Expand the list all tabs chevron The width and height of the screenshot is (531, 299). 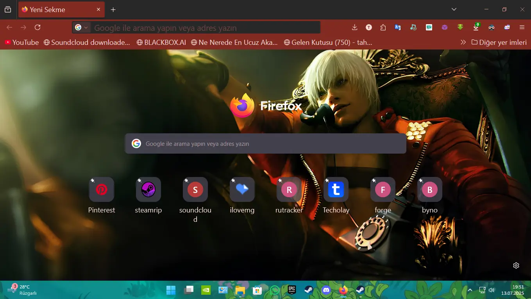[454, 9]
